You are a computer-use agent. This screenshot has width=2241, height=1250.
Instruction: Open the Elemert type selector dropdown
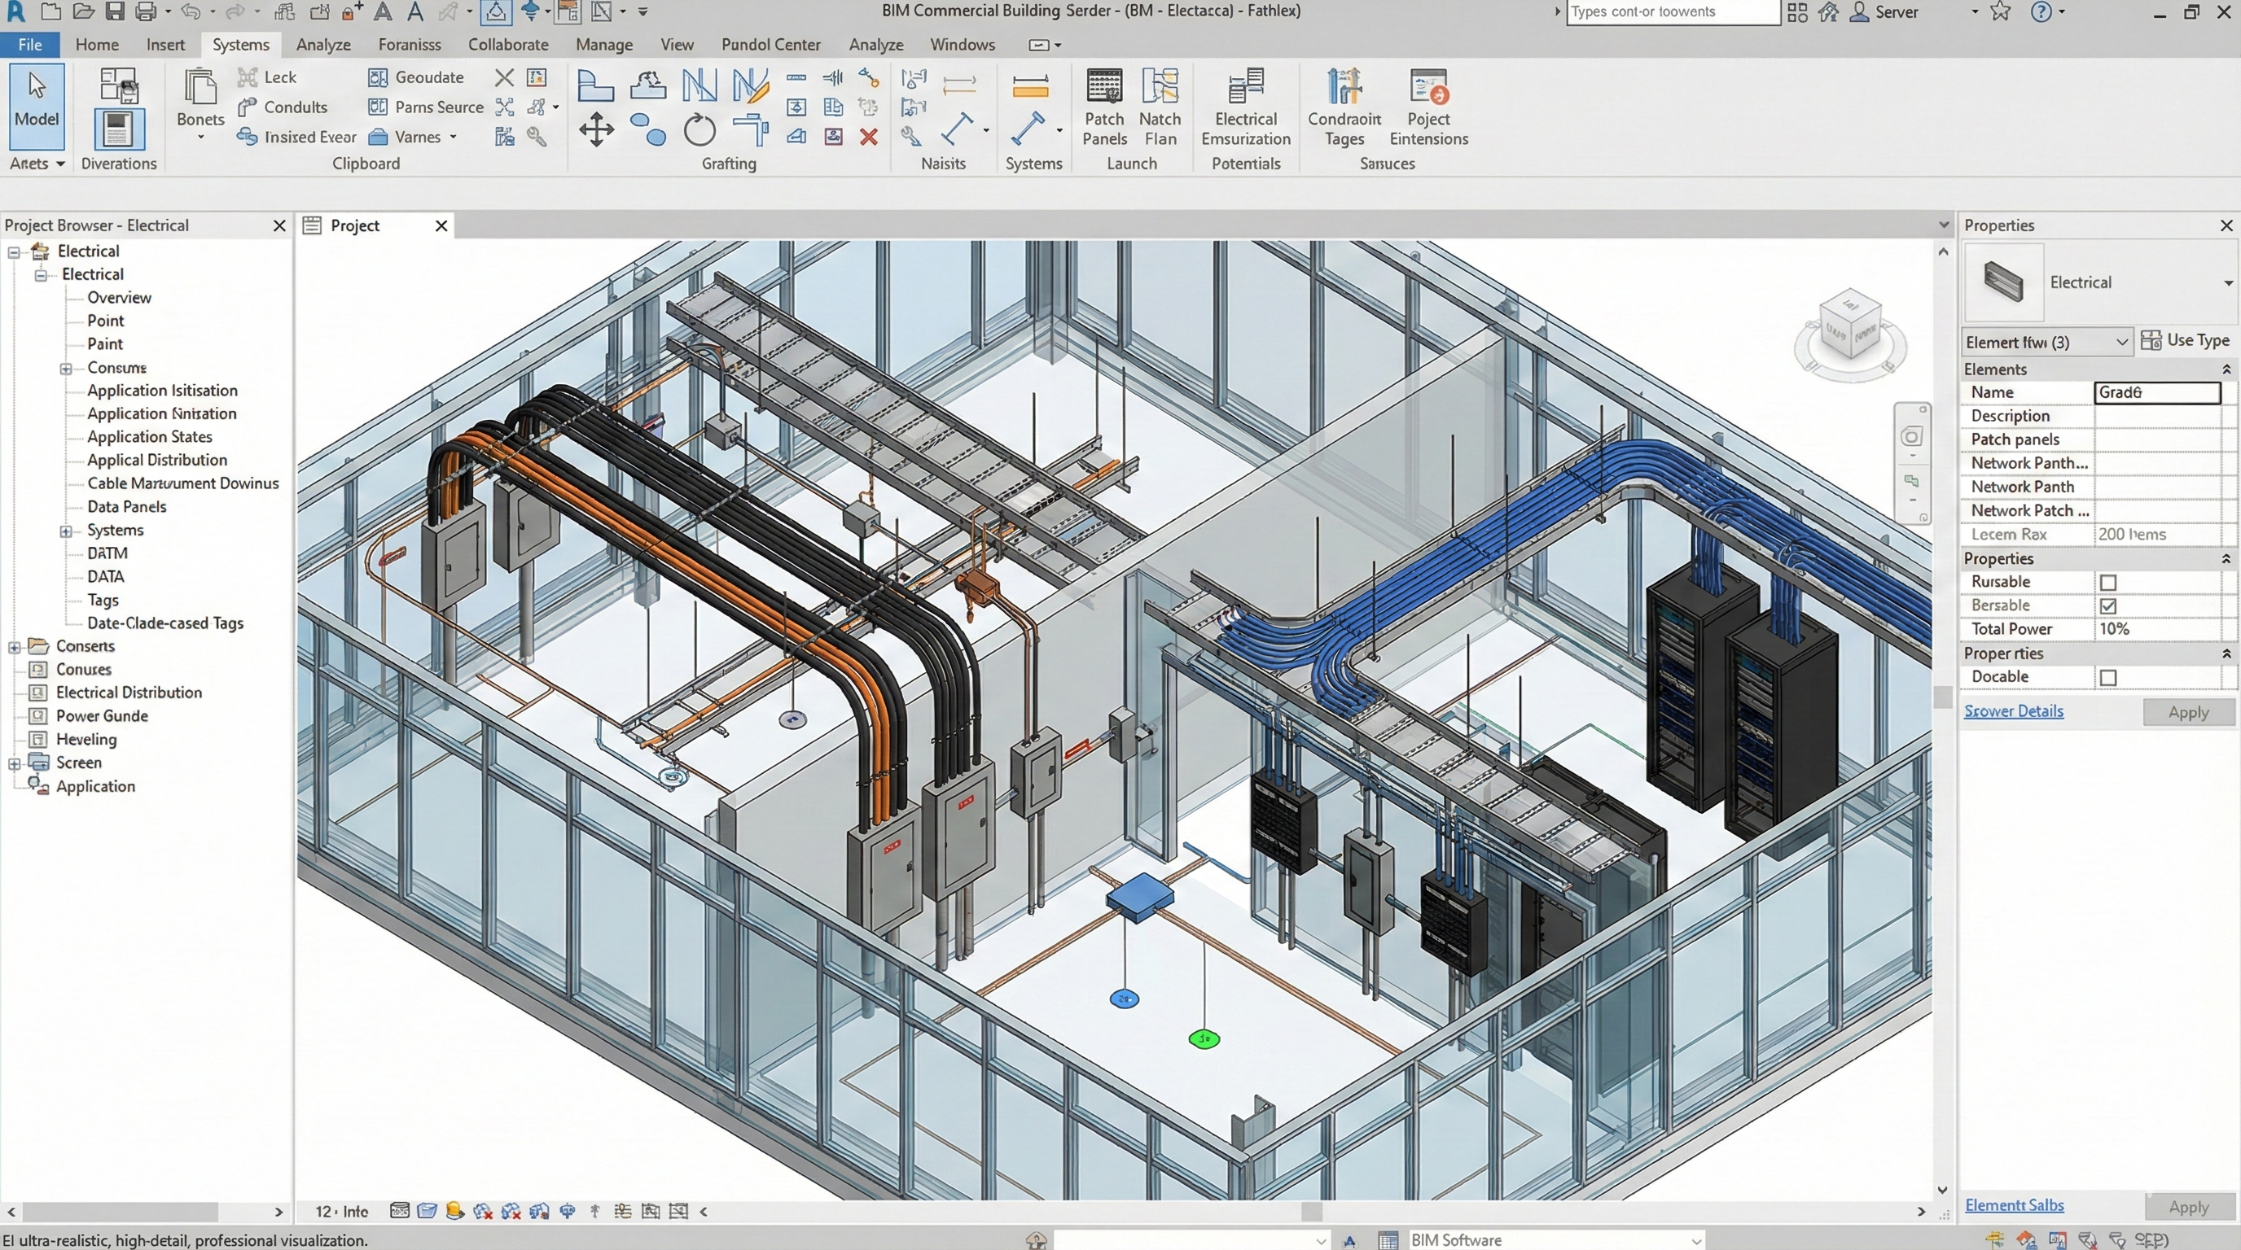click(x=2046, y=343)
